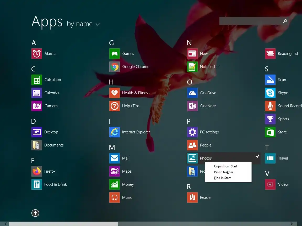Jump via the letter M heading
This screenshot has width=302, height=226.
112,148
